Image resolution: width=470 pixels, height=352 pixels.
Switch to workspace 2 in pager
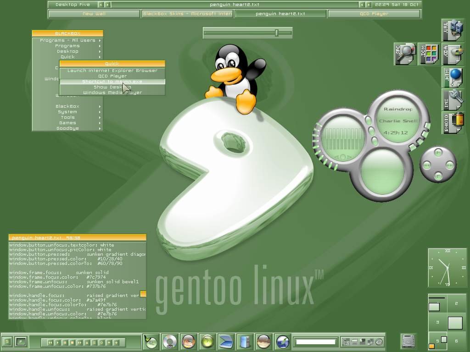tap(457, 303)
